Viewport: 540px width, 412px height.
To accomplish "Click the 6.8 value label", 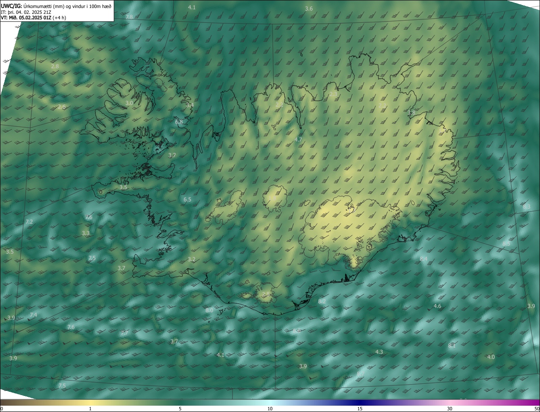I will click(x=179, y=122).
